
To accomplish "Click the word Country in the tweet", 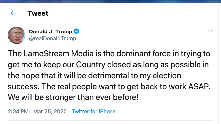I will coord(91,65).
